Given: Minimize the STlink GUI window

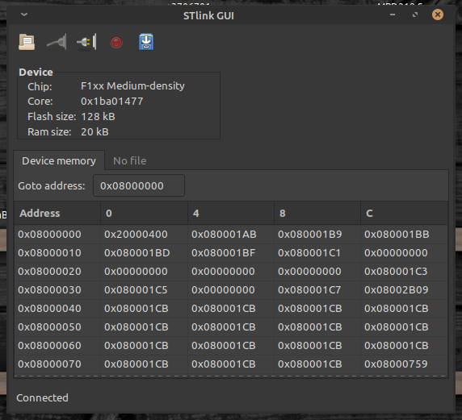Looking at the screenshot, I should (393, 15).
